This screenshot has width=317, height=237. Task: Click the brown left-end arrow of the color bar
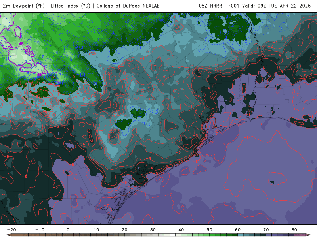[x=8, y=235]
